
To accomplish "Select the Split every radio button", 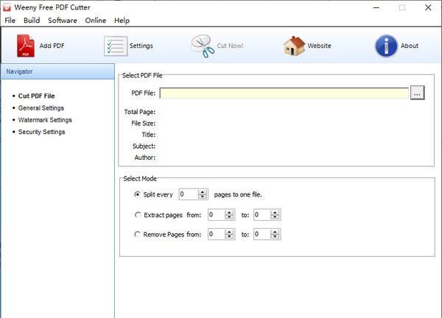I will (x=137, y=194).
